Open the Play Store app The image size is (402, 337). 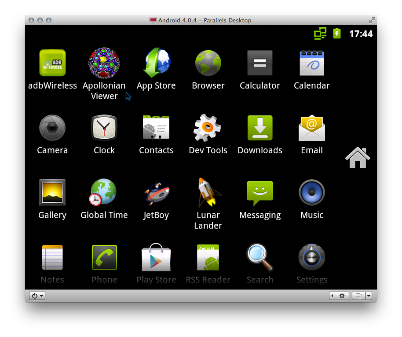tap(156, 257)
